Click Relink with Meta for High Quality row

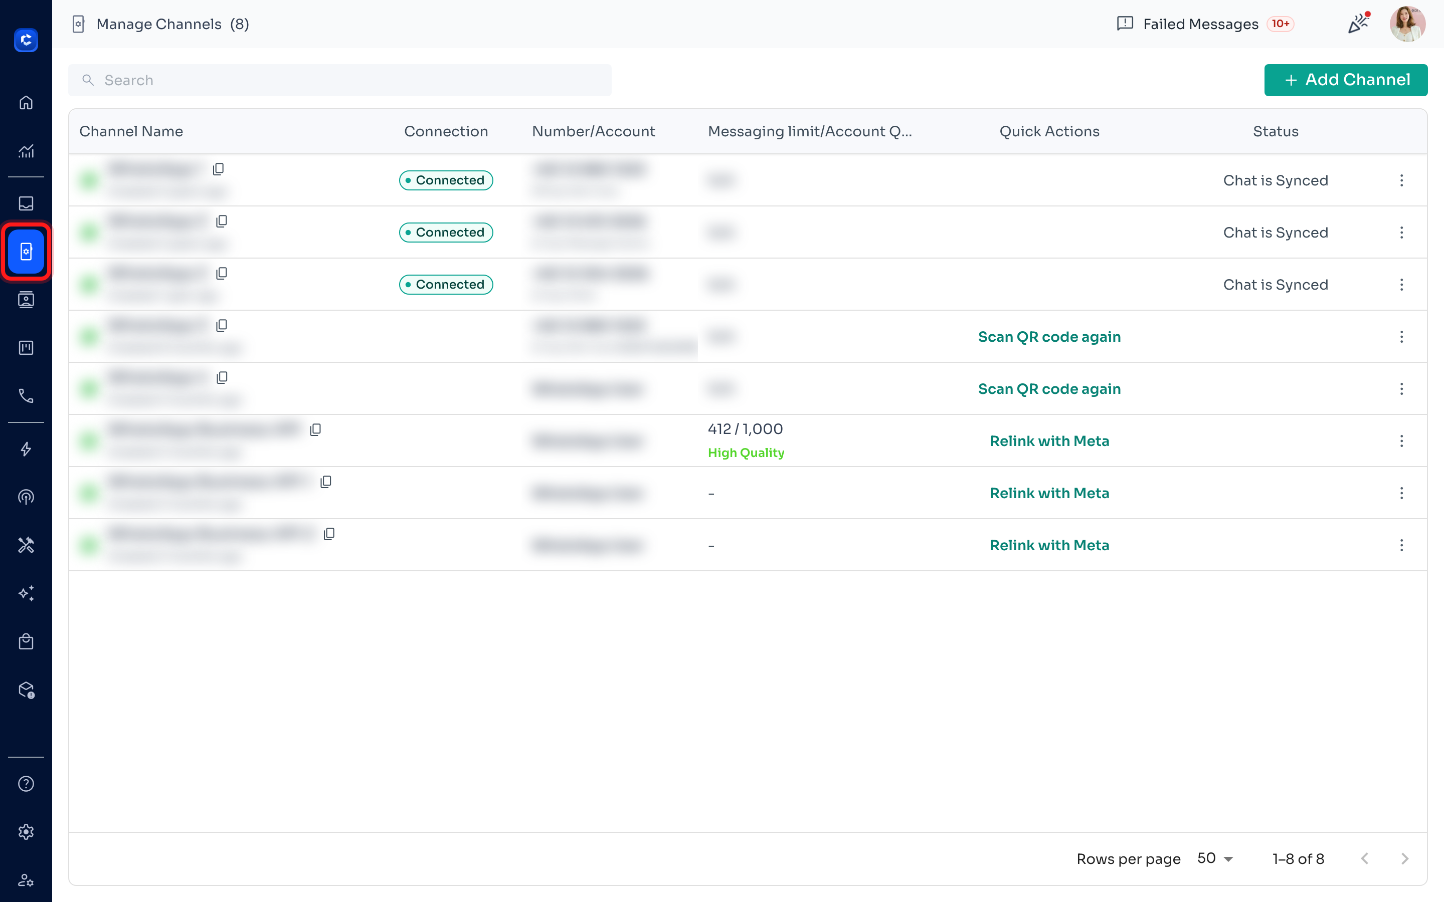point(1049,441)
